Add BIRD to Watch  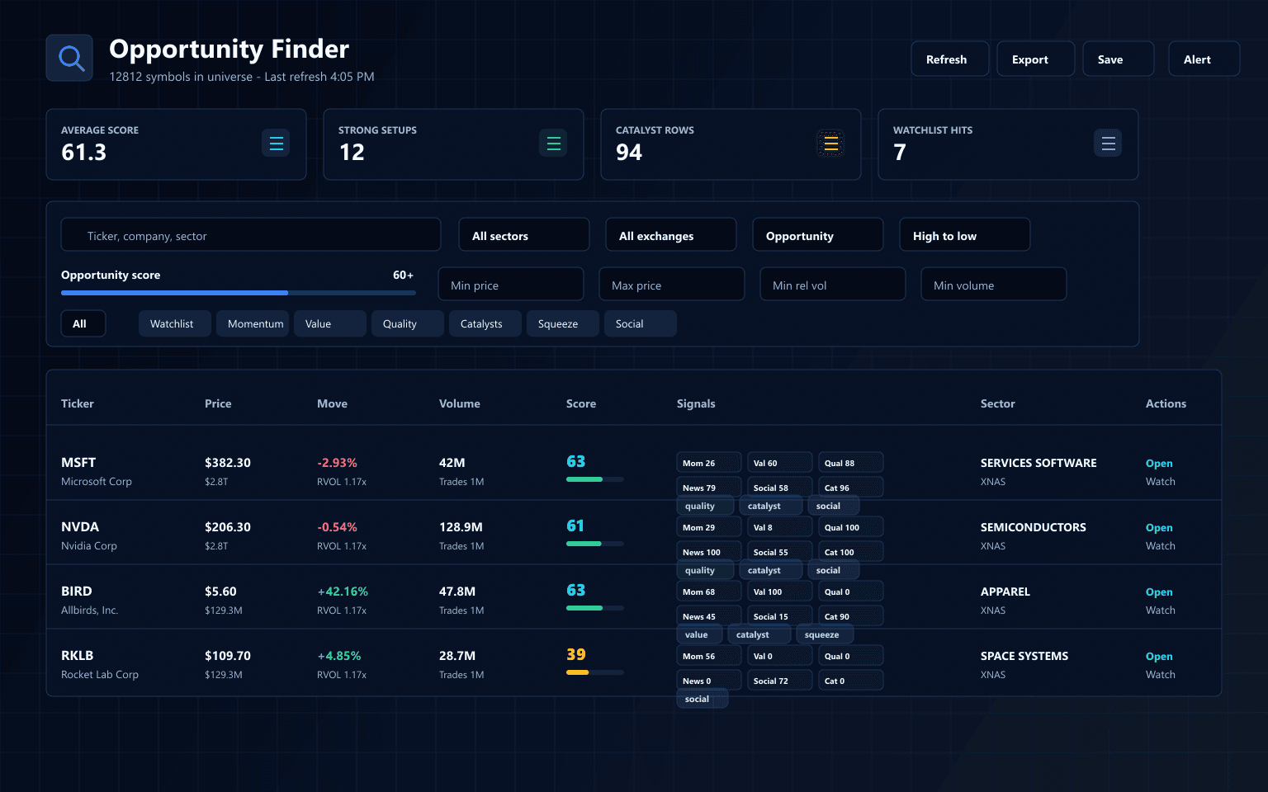(1160, 610)
